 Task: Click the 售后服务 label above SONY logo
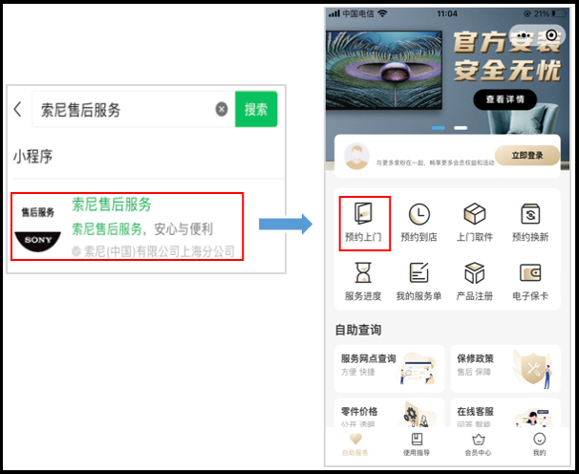(x=37, y=212)
